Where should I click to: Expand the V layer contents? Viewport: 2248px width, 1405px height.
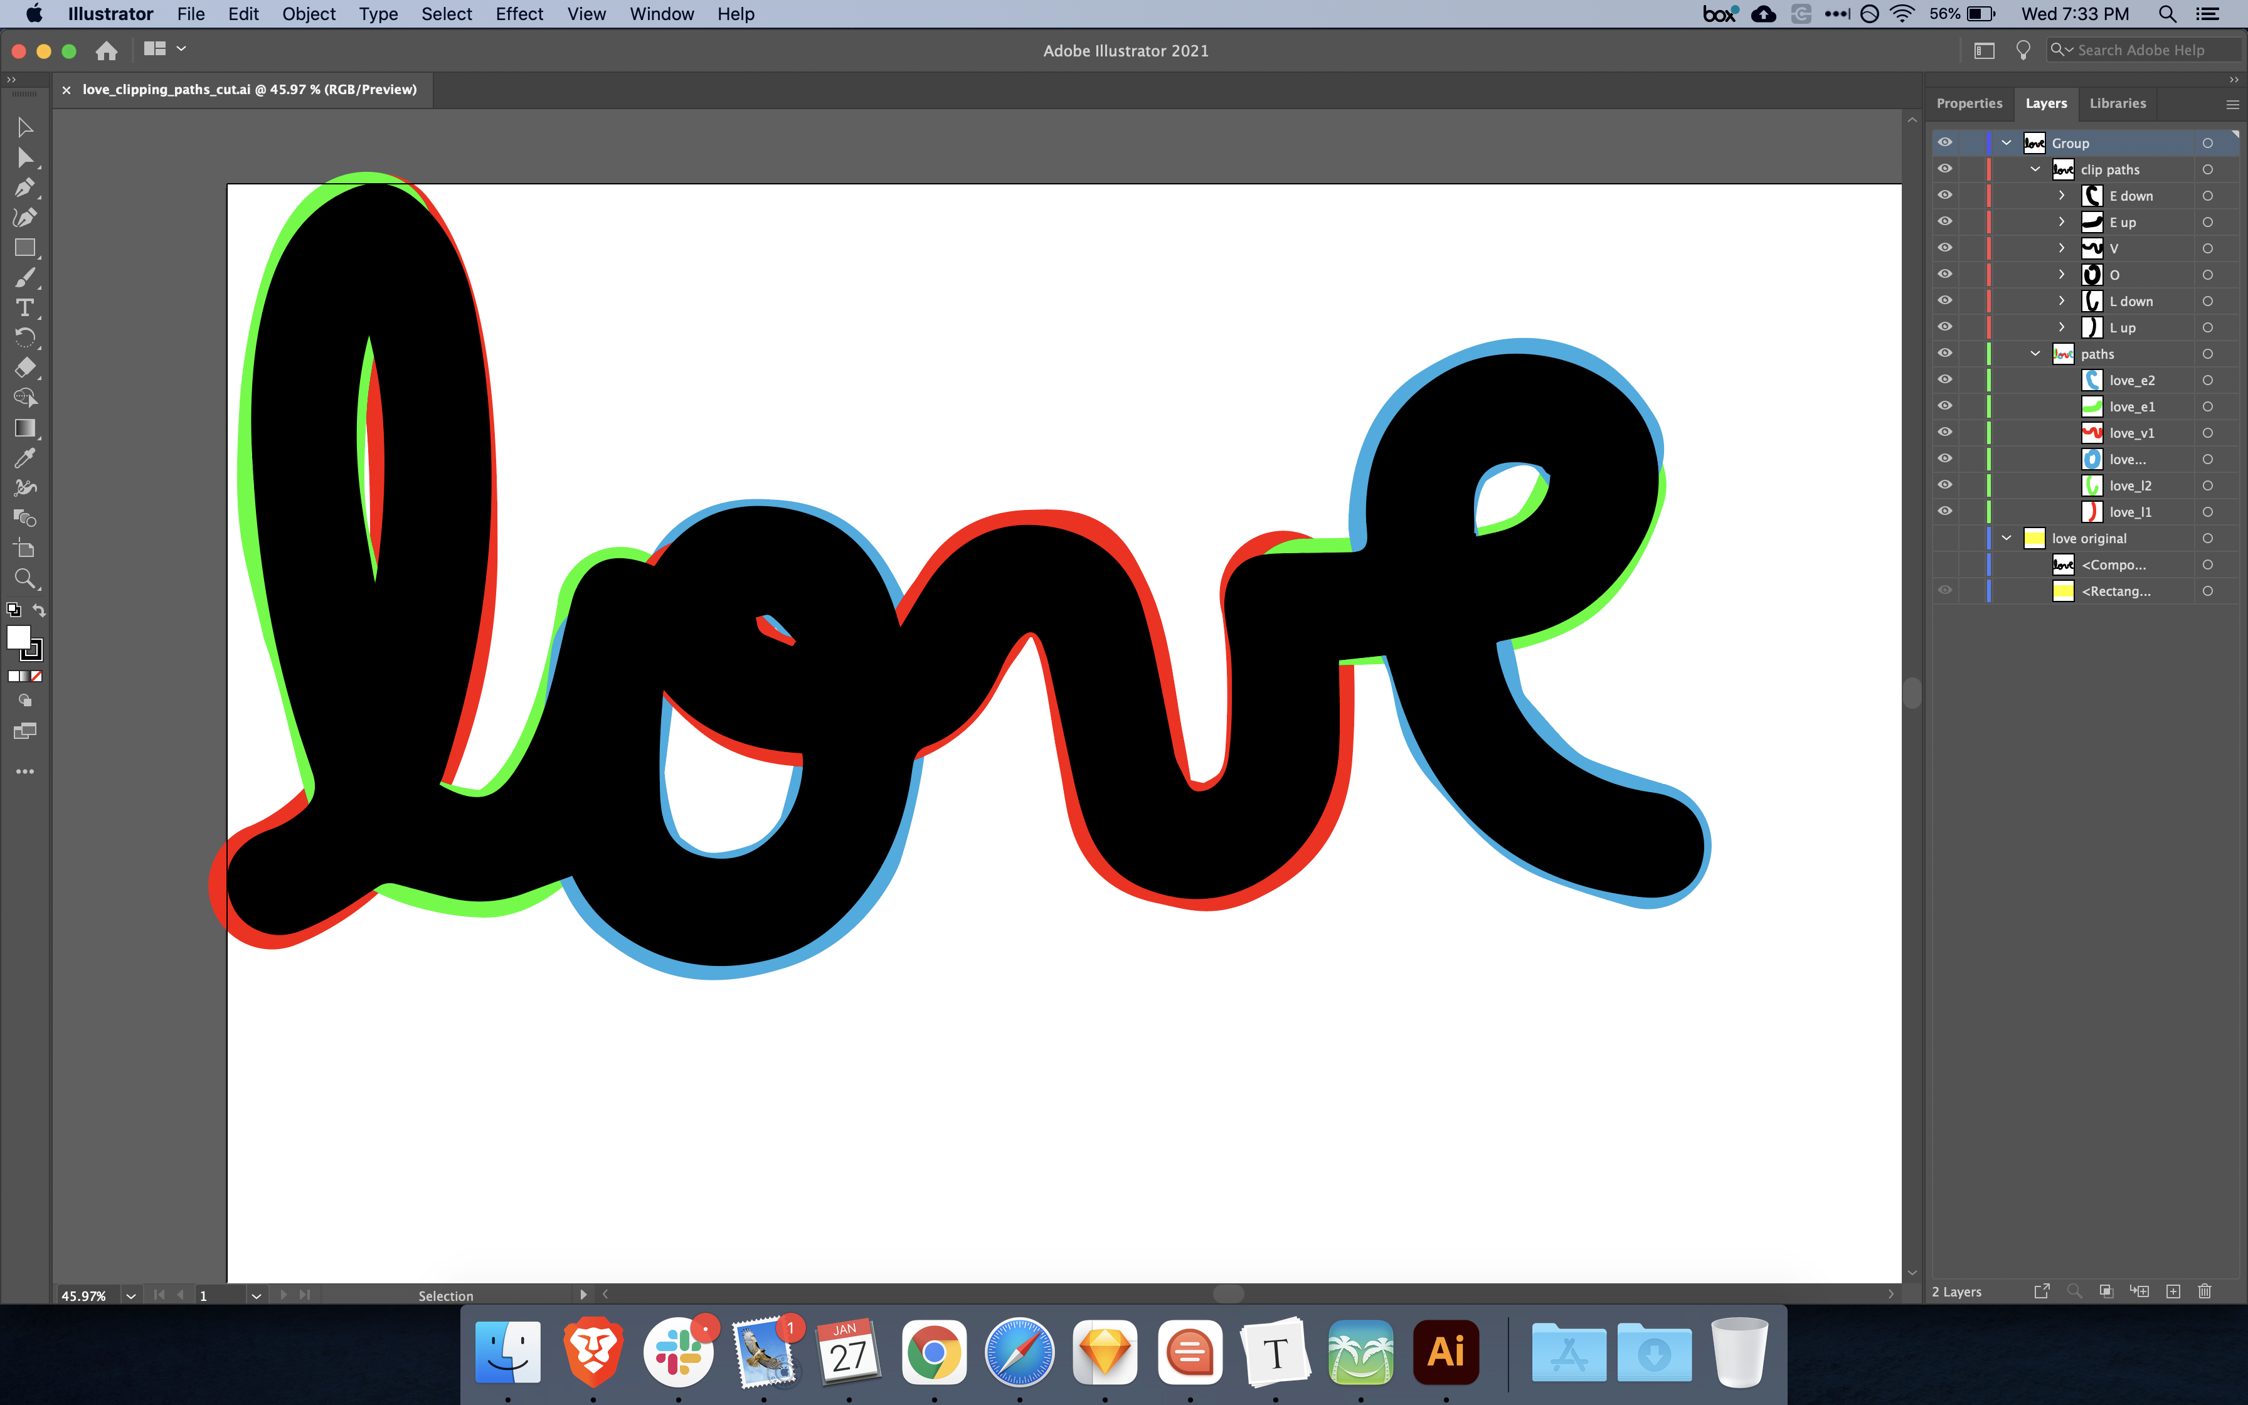[x=2061, y=247]
